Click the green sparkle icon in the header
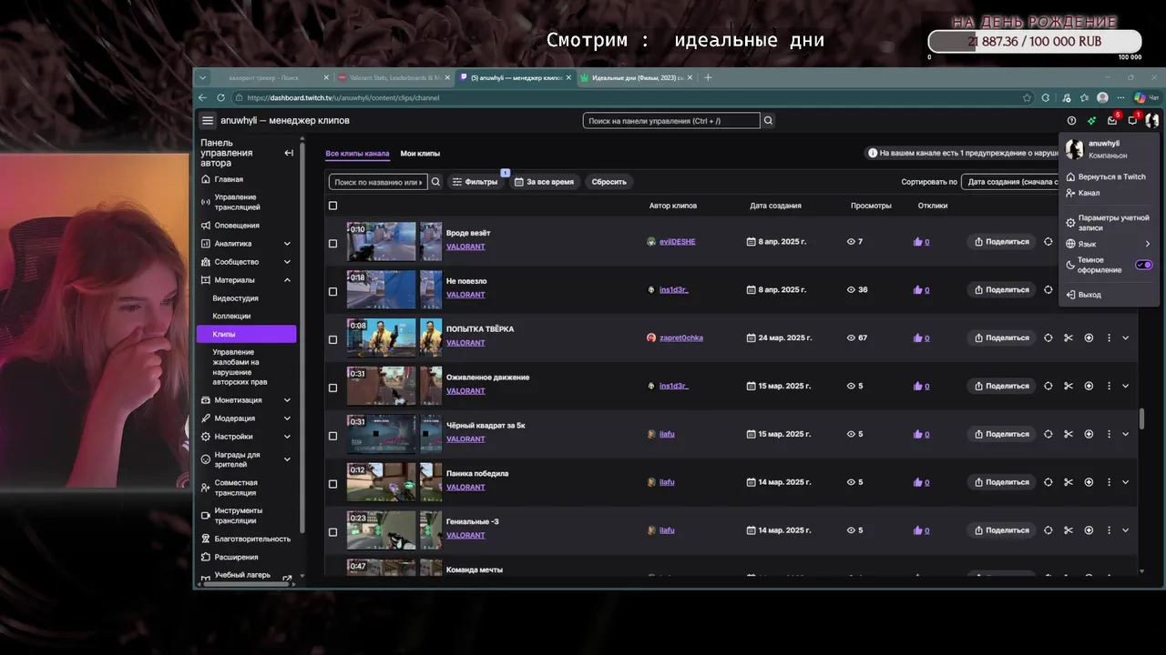Screen dimensions: 1166x655 (1091, 120)
